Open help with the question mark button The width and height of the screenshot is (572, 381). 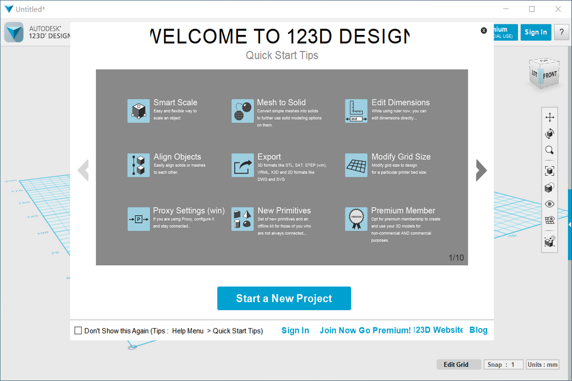(561, 32)
